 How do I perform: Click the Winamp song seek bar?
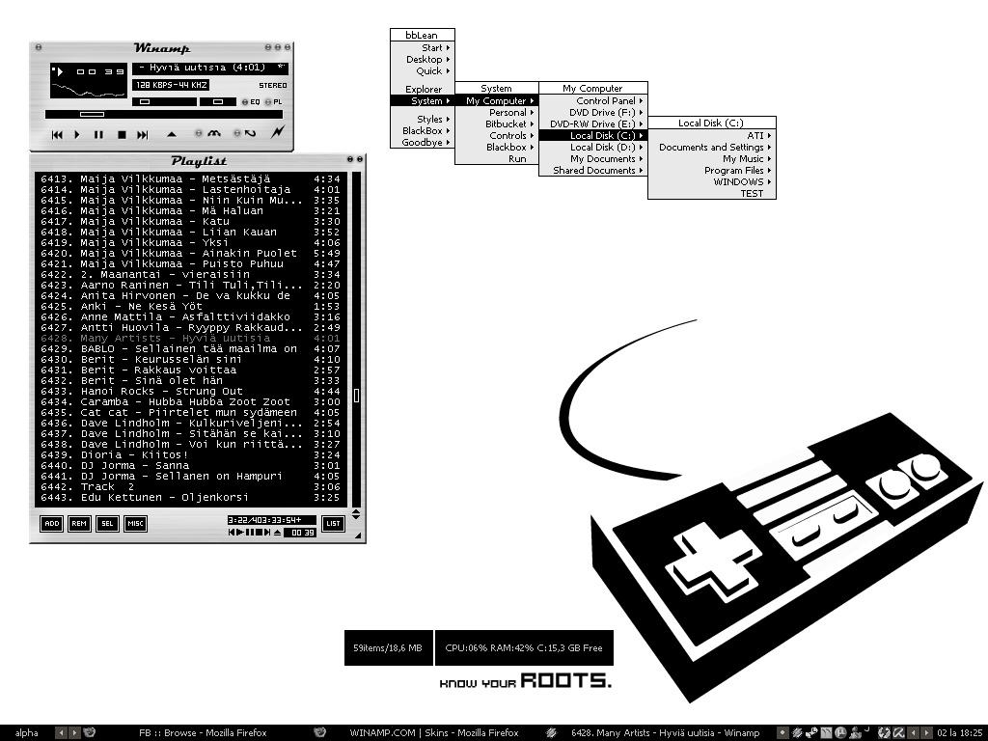point(164,114)
